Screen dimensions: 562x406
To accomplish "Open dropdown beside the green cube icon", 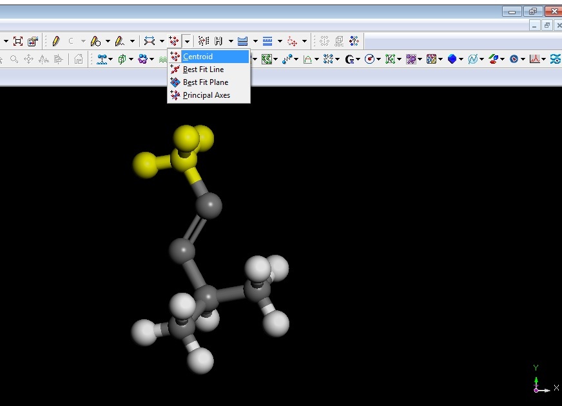I will click(131, 59).
